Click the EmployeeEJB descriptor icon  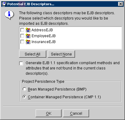[28, 36]
